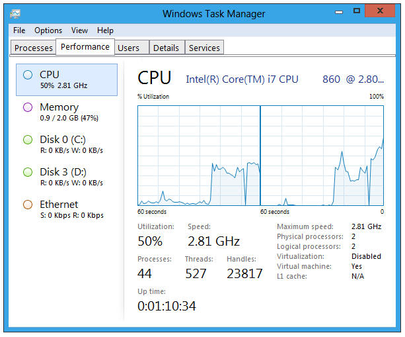Open the View menu
Viewport: 405px width, 337px height.
[79, 30]
